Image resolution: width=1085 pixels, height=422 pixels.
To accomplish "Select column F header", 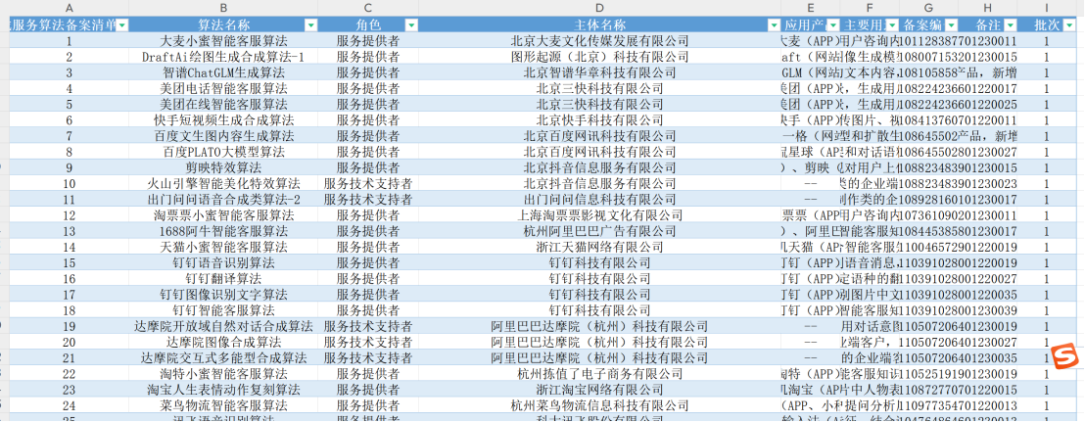I will pos(871,8).
